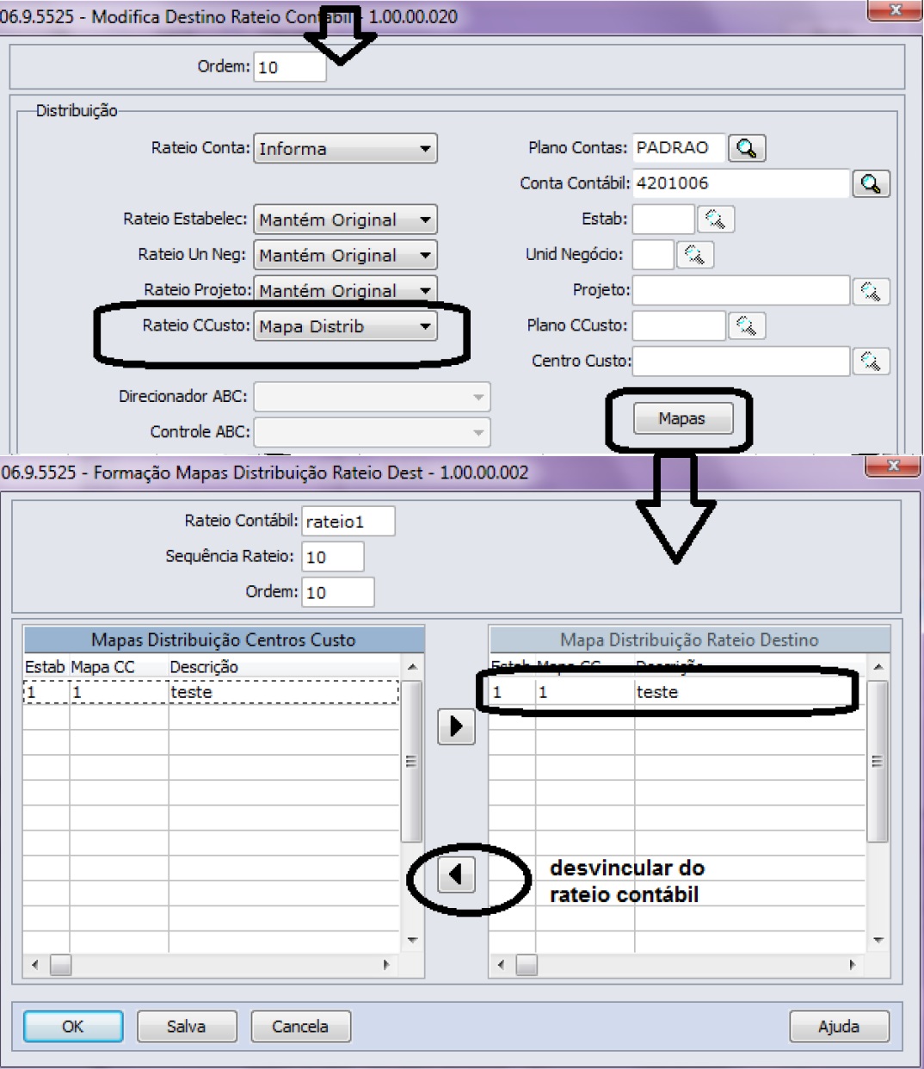Screen dimensions: 924x1069
Task: Click the Centro Custo search icon
Action: point(871,361)
